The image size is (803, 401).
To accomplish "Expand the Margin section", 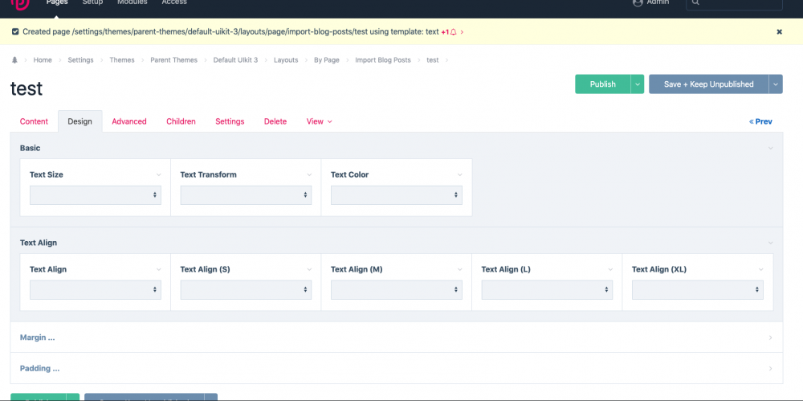I will pyautogui.click(x=397, y=338).
